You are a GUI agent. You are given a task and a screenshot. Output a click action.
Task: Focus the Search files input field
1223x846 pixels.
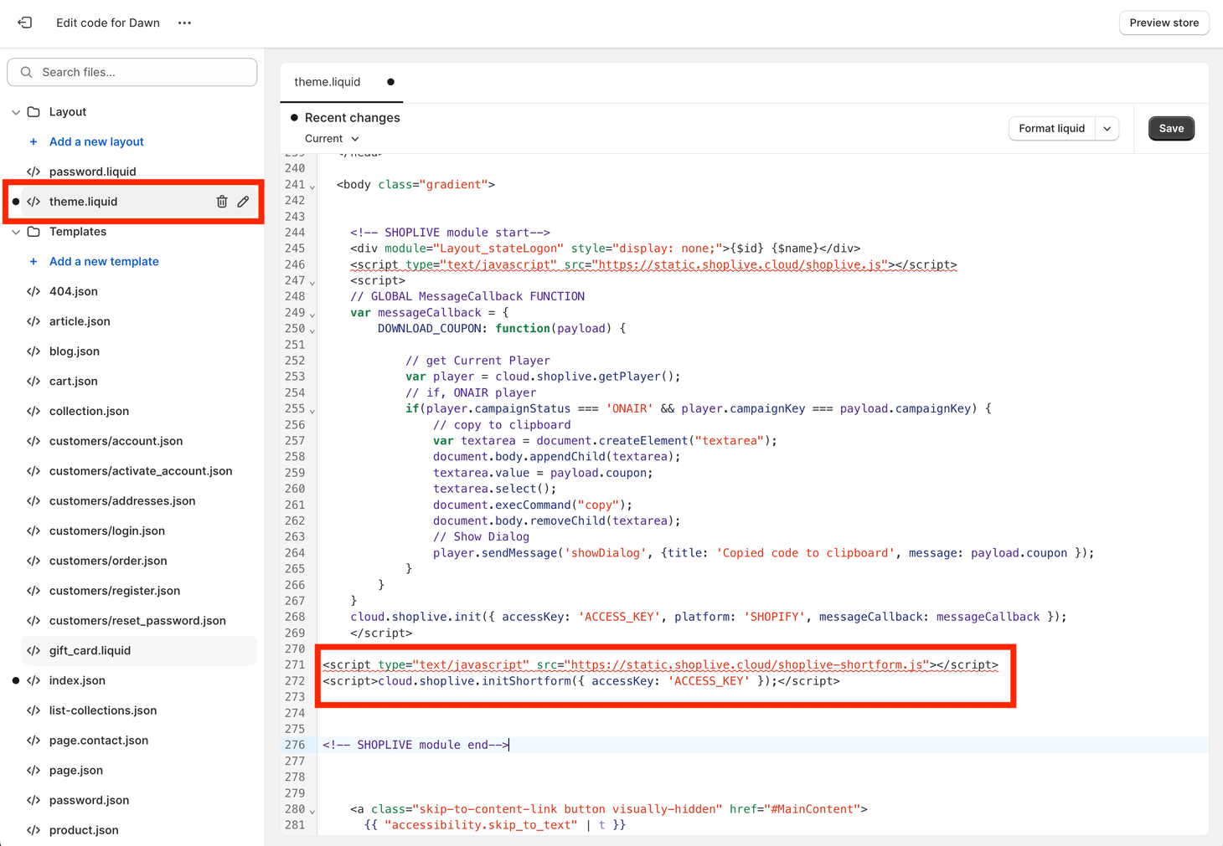[x=132, y=72]
